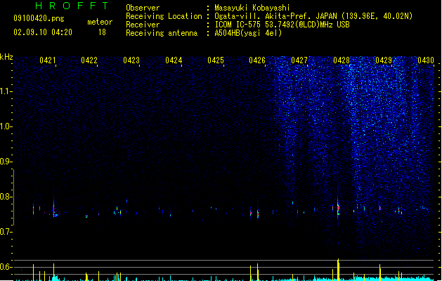Click the 0424 time marker
The width and height of the screenshot is (442, 281).
(x=174, y=60)
